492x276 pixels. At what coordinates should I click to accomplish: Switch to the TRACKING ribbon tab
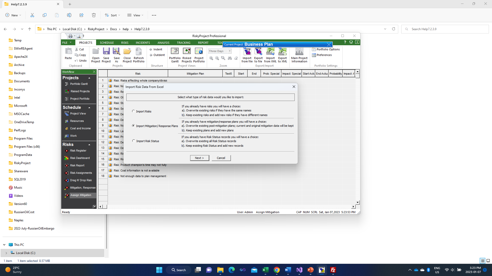click(x=183, y=43)
